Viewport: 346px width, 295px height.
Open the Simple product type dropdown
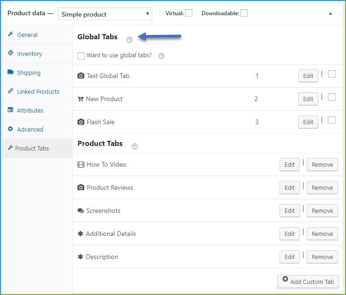click(105, 14)
